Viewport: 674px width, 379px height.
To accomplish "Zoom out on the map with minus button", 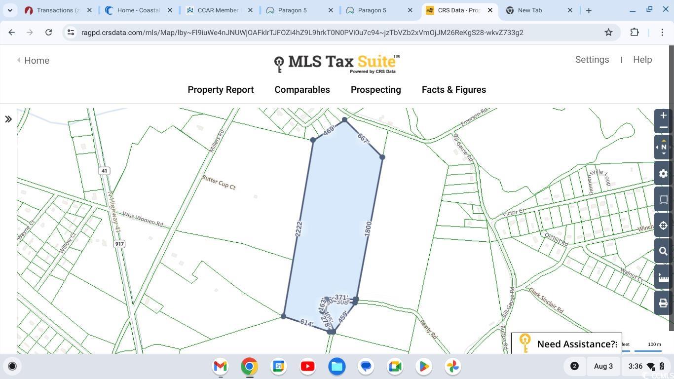I will [663, 127].
